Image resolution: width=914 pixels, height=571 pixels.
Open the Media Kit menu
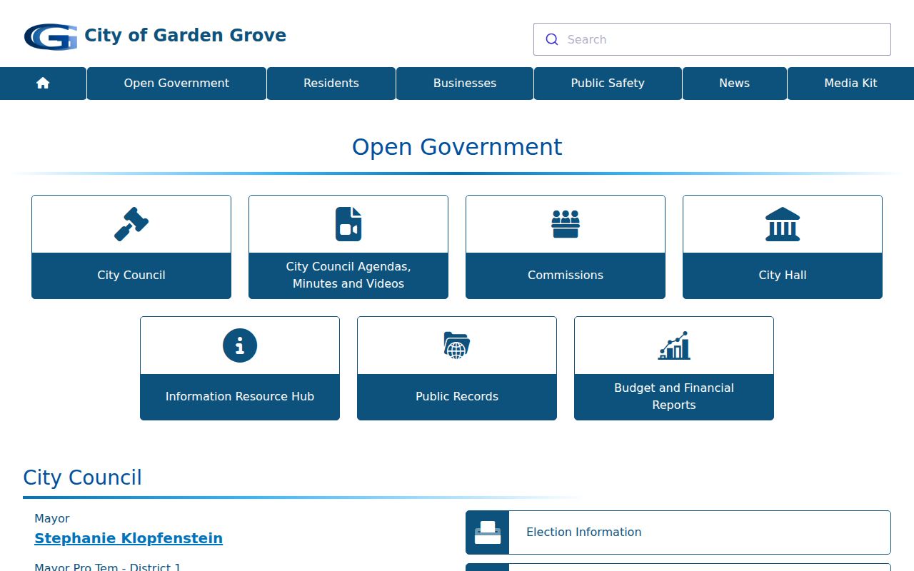coord(850,84)
